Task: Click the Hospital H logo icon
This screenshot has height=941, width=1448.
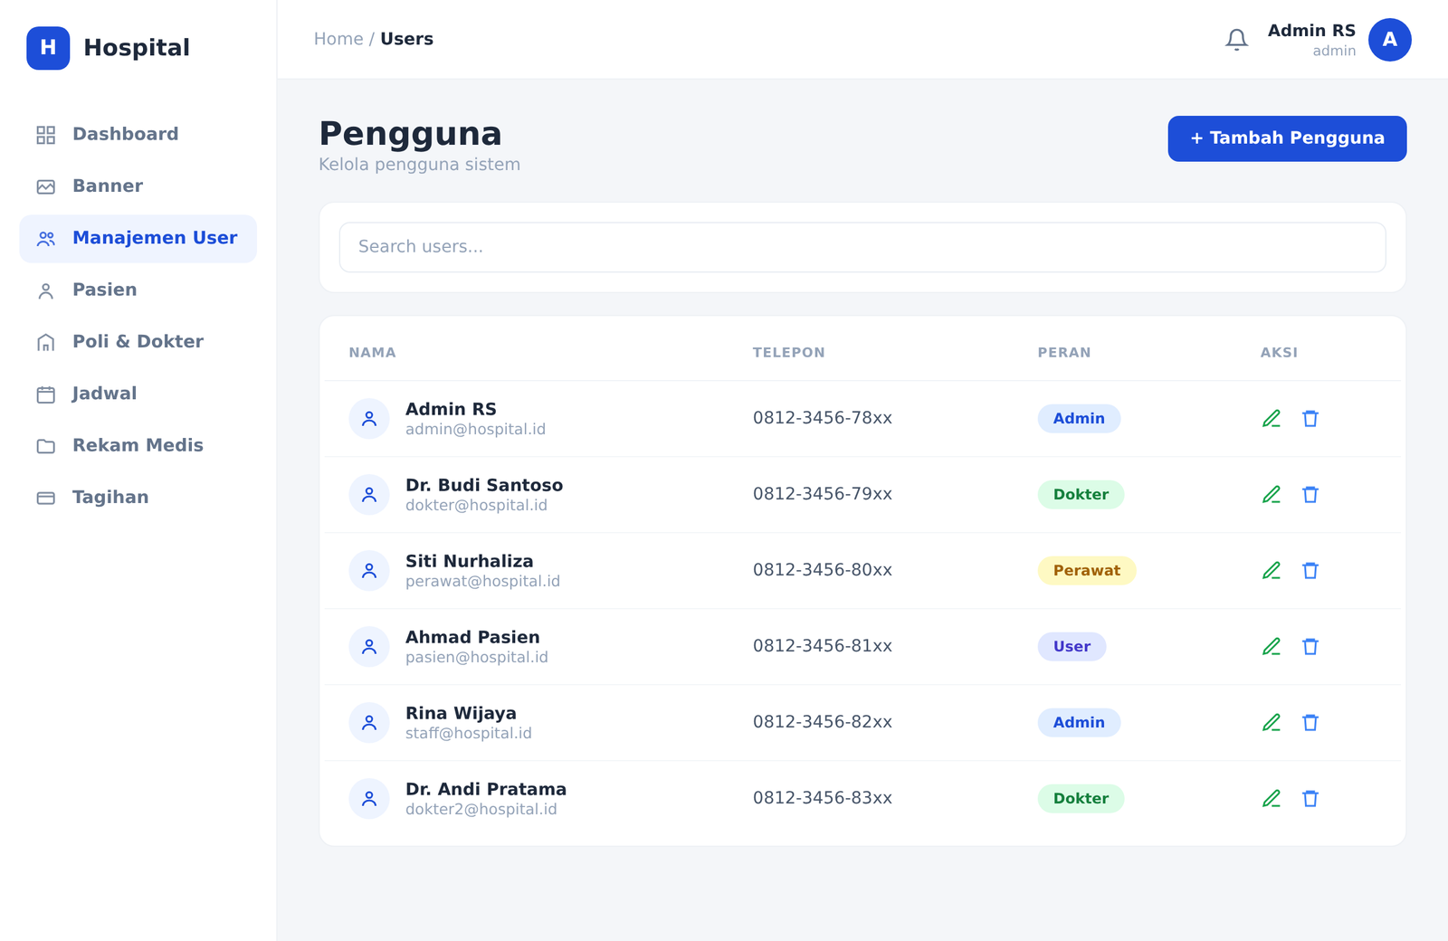Action: pos(48,48)
